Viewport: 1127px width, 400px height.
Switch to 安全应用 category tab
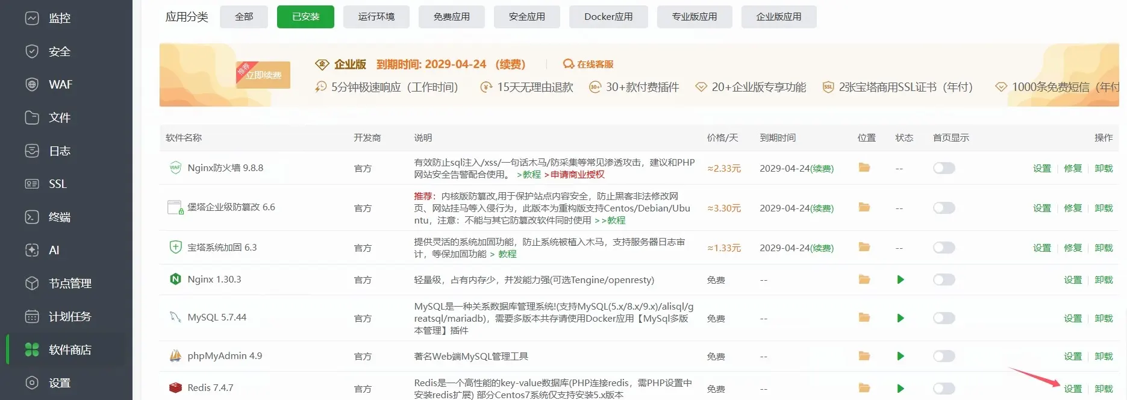tap(527, 17)
